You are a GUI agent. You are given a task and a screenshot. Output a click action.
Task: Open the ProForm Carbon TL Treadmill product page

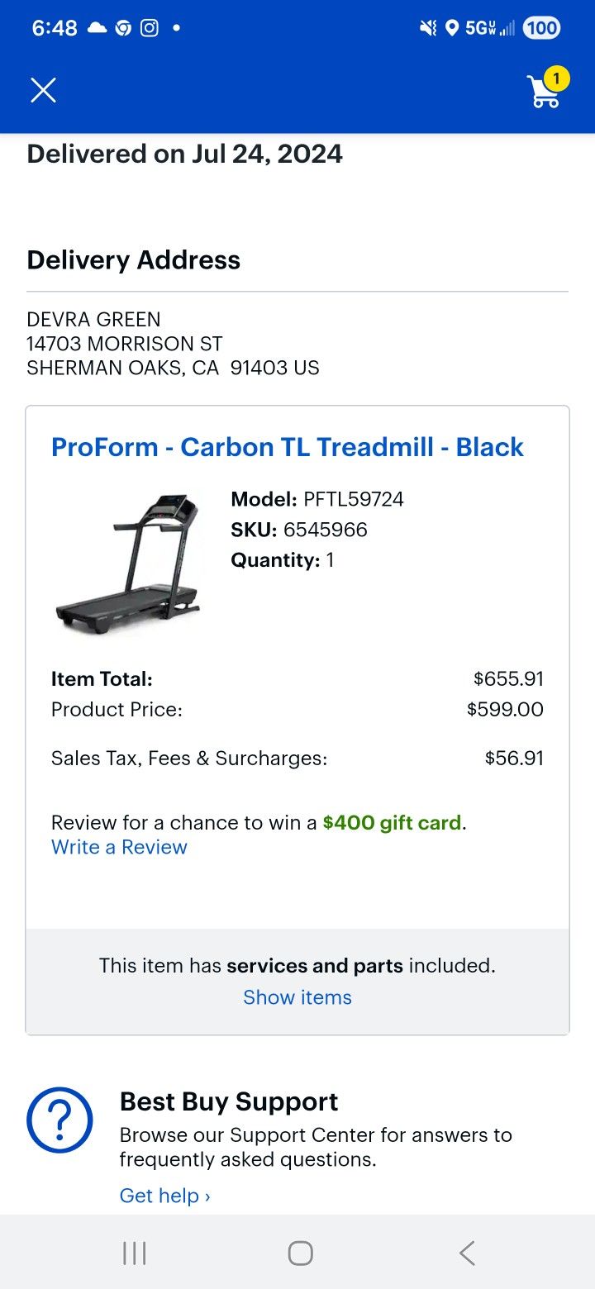click(x=288, y=446)
